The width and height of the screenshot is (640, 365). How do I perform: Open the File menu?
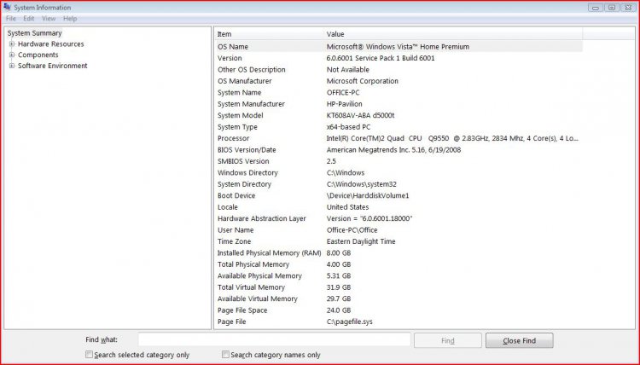(10, 19)
